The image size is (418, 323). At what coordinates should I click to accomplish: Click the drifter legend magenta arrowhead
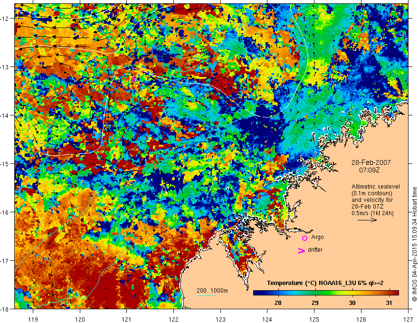pos(301,250)
